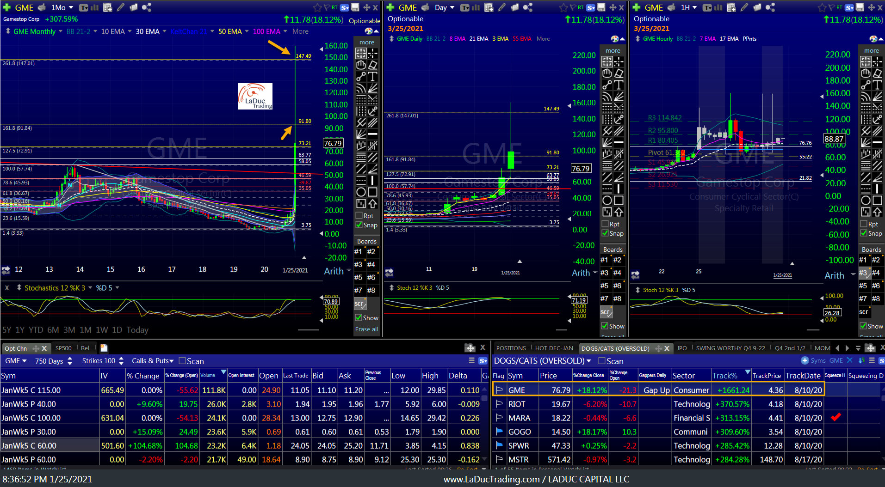Select the Fibonacci arcs tool in monthly palette
Screen dimensions: 885x487
click(x=361, y=88)
